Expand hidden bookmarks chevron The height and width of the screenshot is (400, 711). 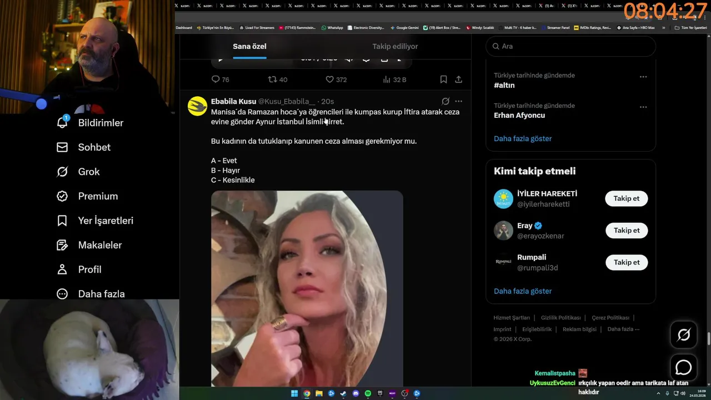click(x=664, y=28)
